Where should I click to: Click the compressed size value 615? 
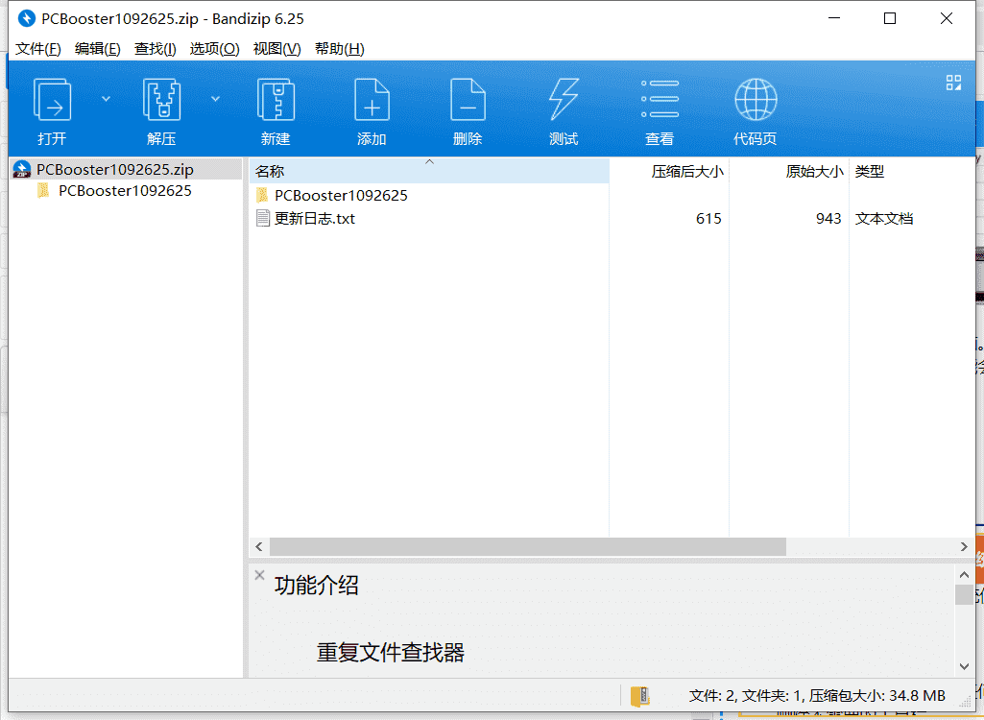708,219
